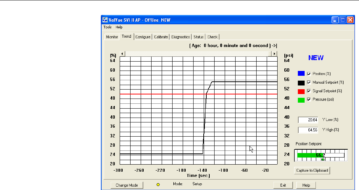Click the Time (sec.) axis label
This screenshot has width=359, height=190.
(x=198, y=175)
